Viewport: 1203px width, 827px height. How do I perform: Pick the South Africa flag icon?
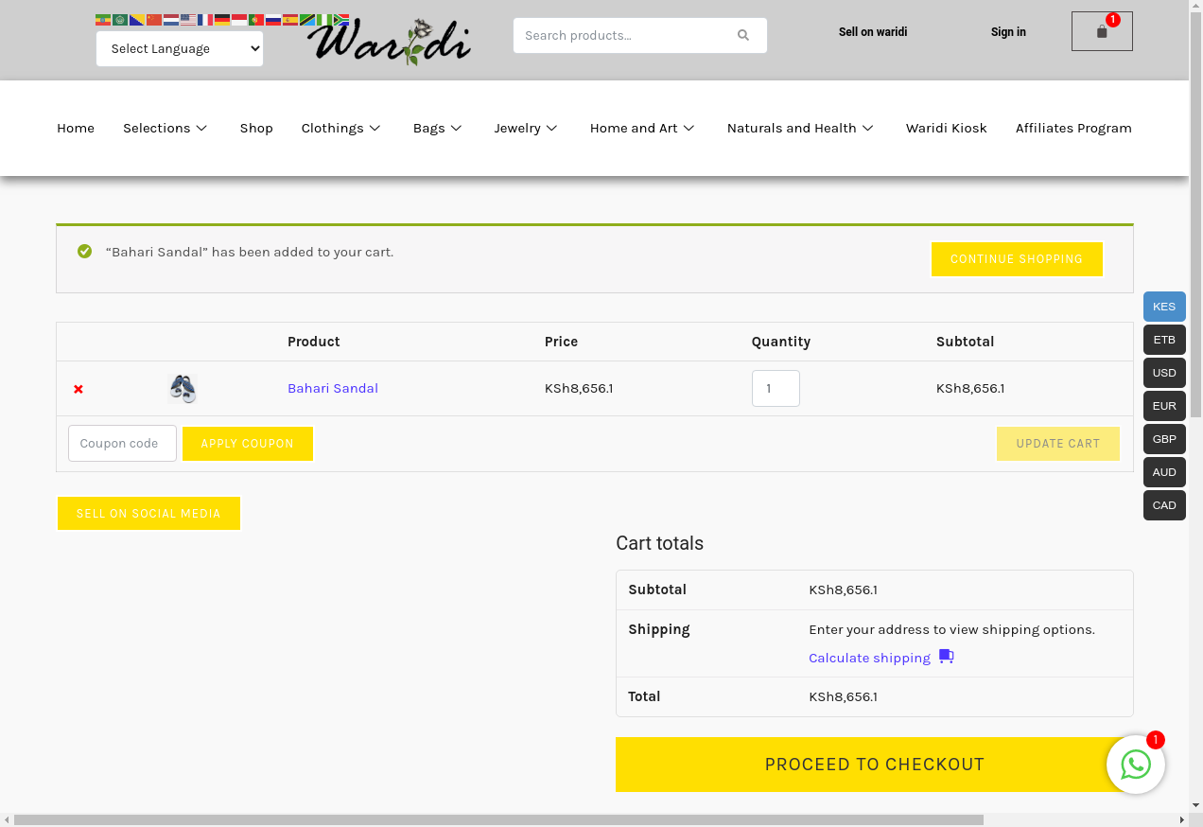341,20
